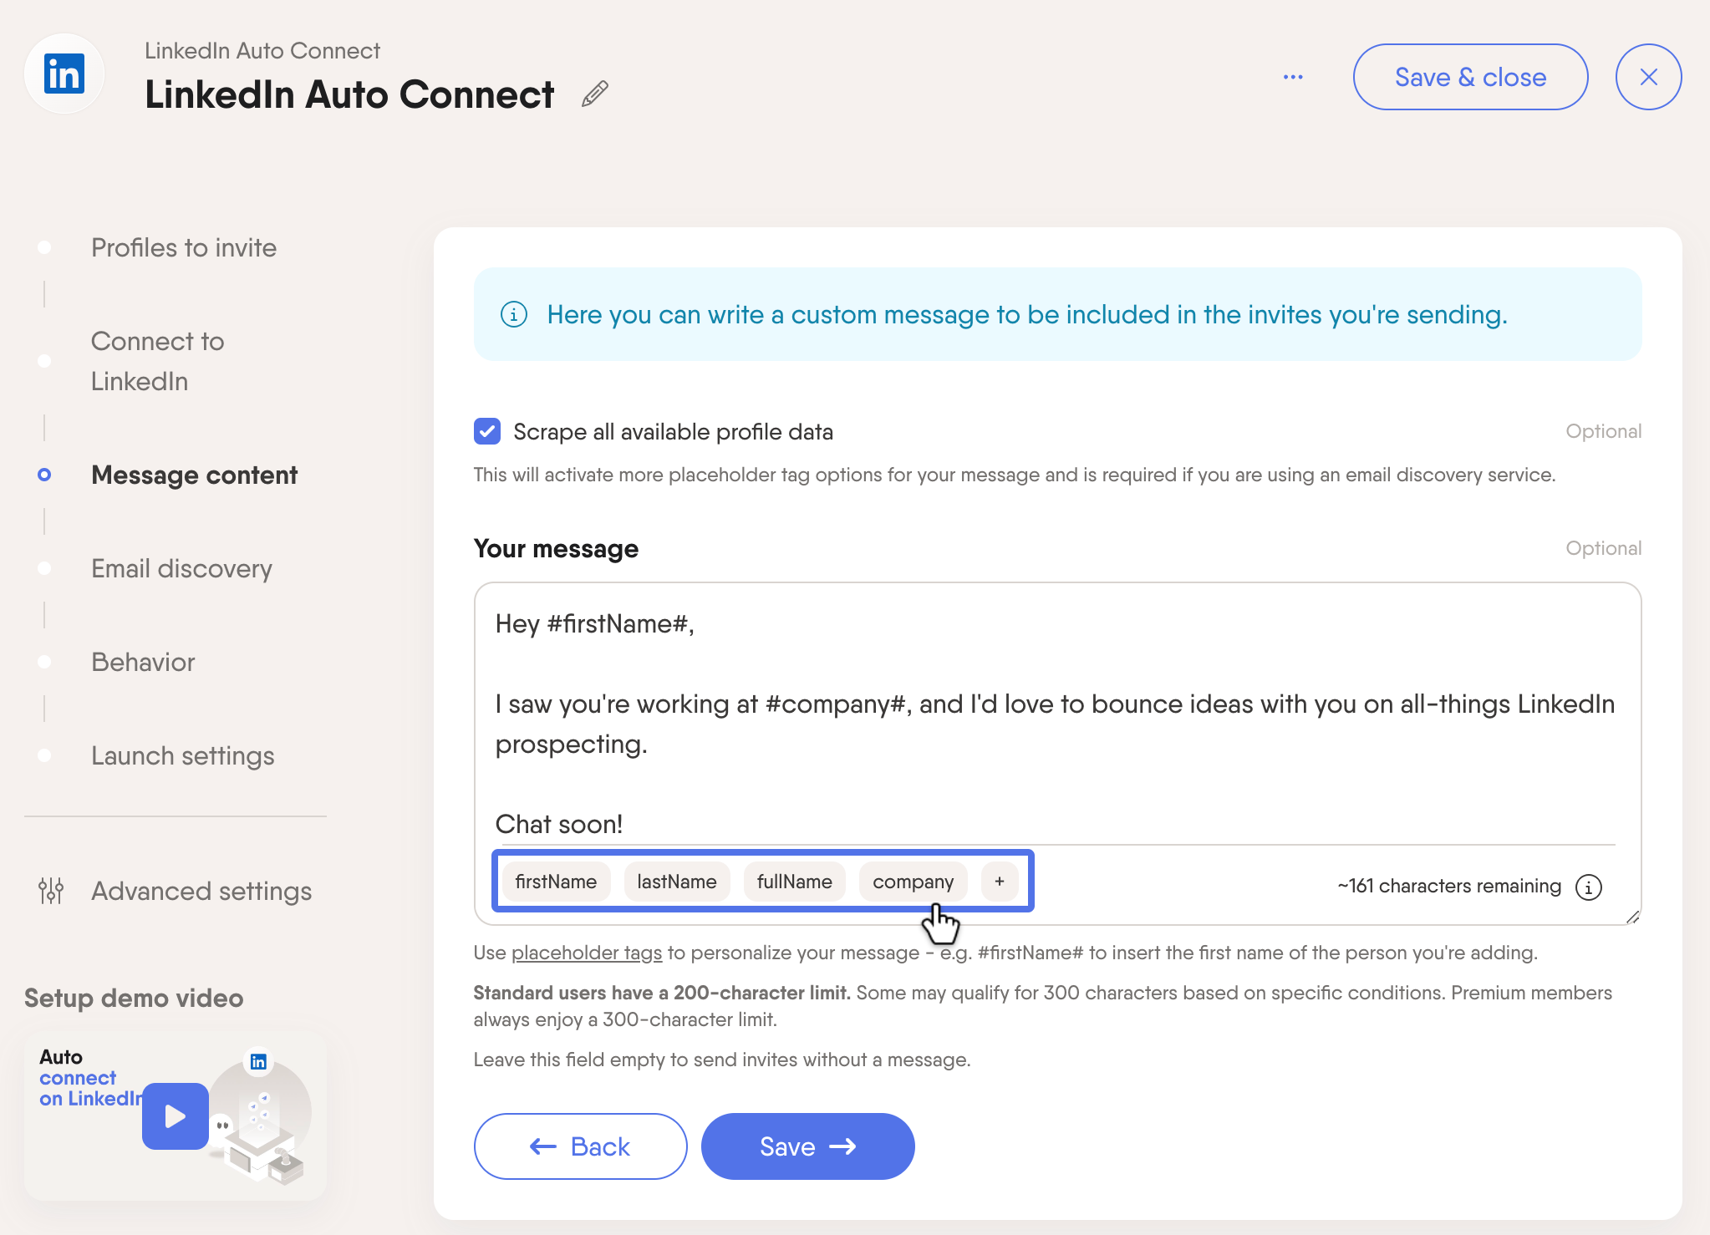The image size is (1710, 1235).
Task: Switch to the Behavior step
Action: point(143,662)
